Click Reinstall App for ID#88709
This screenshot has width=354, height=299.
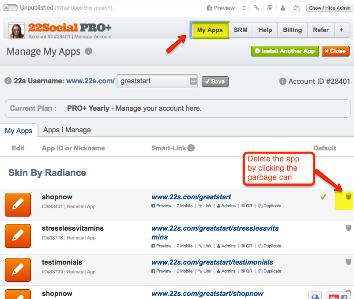pos(81,272)
